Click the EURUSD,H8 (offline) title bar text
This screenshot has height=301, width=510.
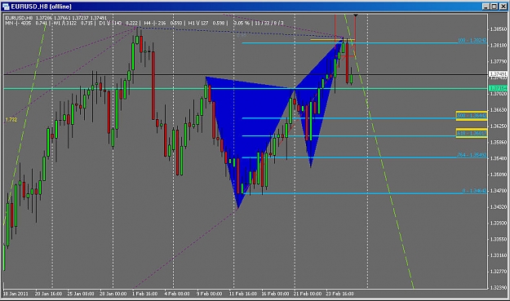41,7
